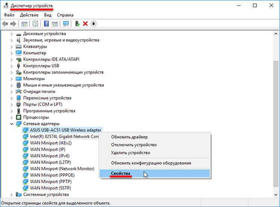This screenshot has height=207, width=280.
Task: Click the processors chip icon
Action: tap(18, 117)
